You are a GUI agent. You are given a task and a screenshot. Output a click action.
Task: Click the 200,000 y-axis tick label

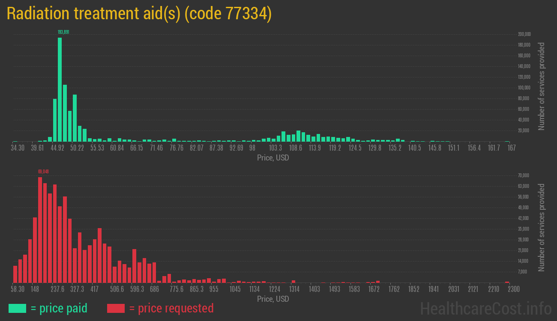[524, 34]
